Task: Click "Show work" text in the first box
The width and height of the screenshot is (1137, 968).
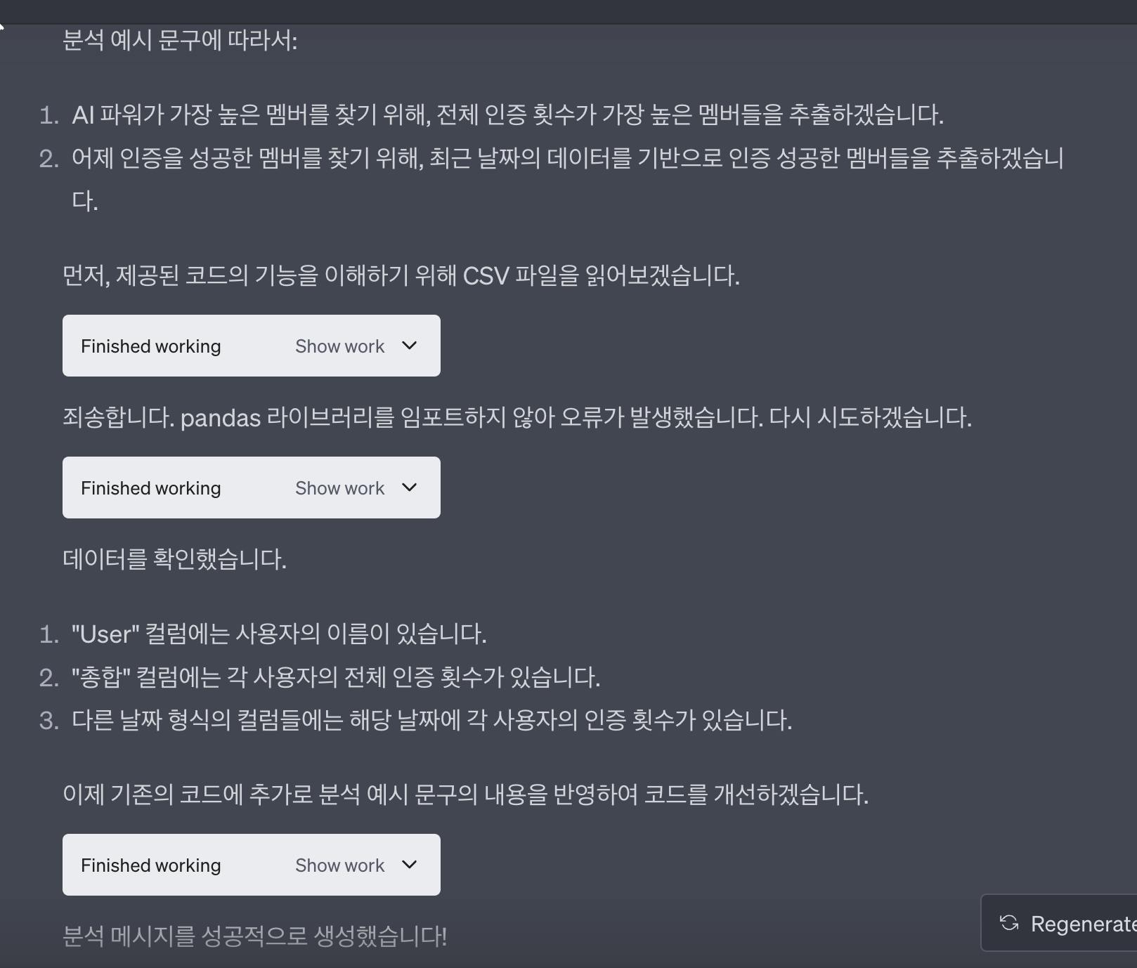Action: [339, 346]
